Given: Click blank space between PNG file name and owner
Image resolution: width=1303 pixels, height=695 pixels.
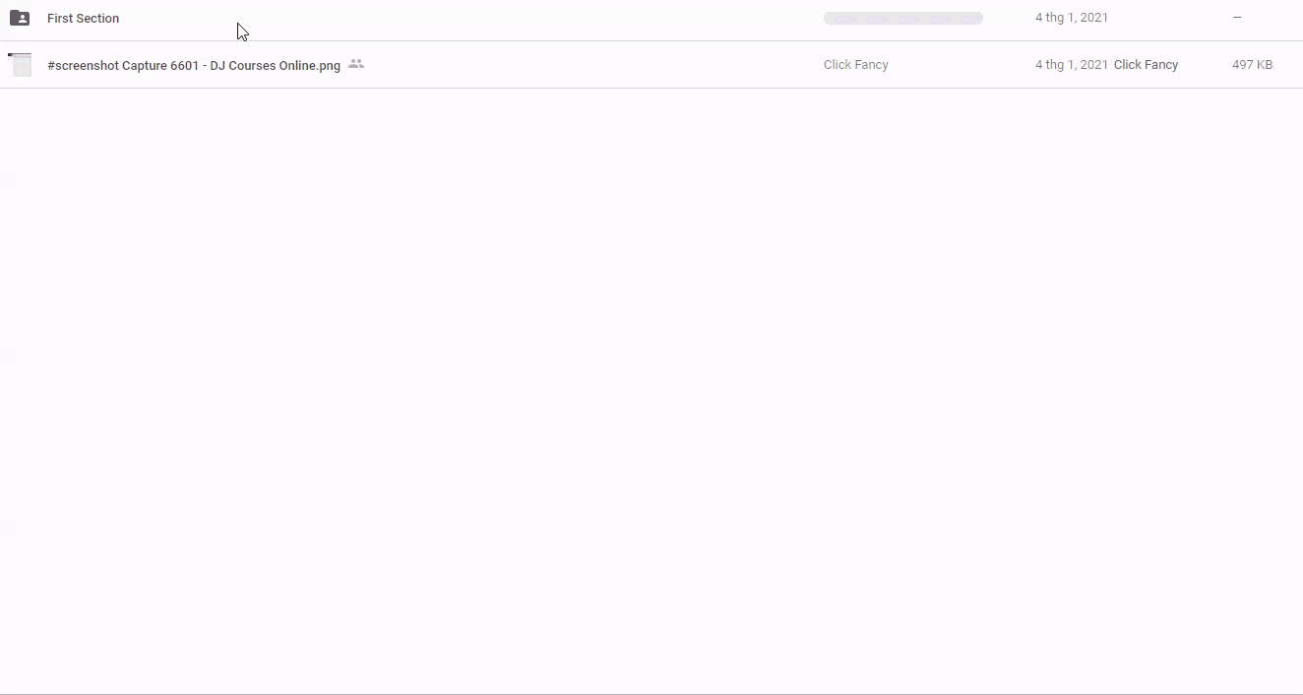Looking at the screenshot, I should (x=590, y=65).
